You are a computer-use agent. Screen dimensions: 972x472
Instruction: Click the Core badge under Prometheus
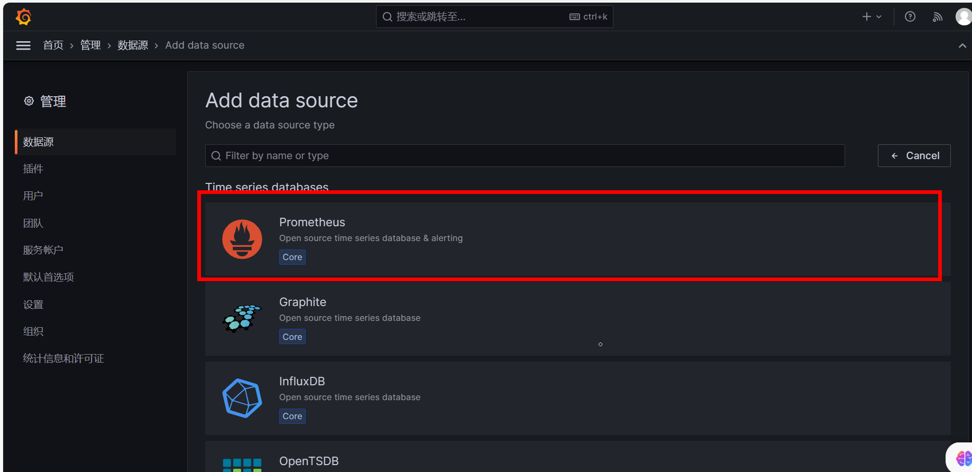pyautogui.click(x=292, y=257)
